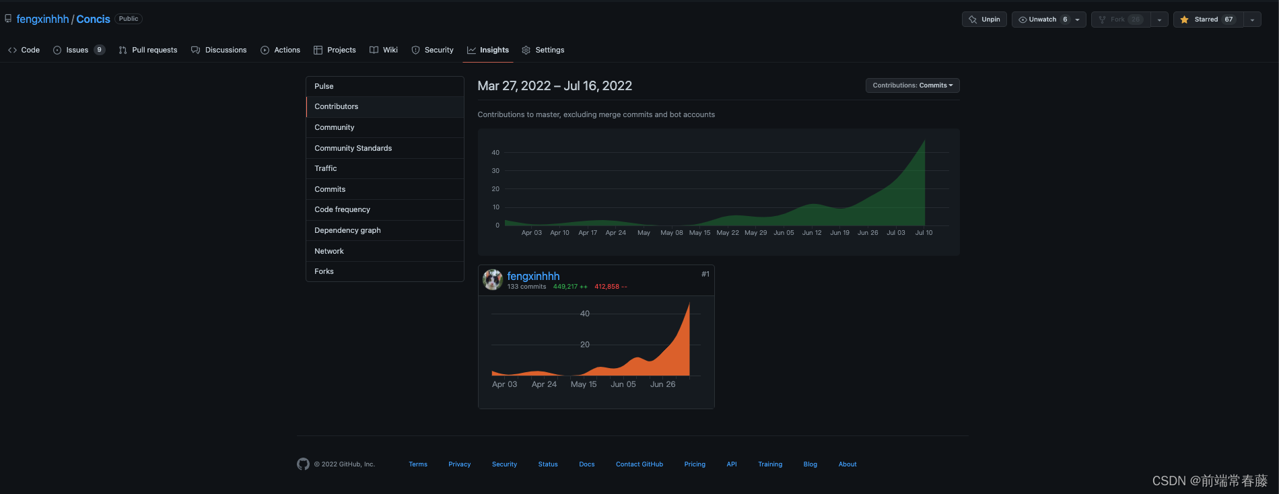Open the Security tab

[x=432, y=50]
